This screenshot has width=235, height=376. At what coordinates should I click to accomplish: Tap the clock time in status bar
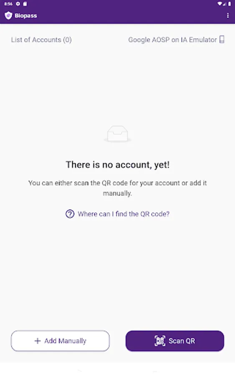tap(8, 4)
